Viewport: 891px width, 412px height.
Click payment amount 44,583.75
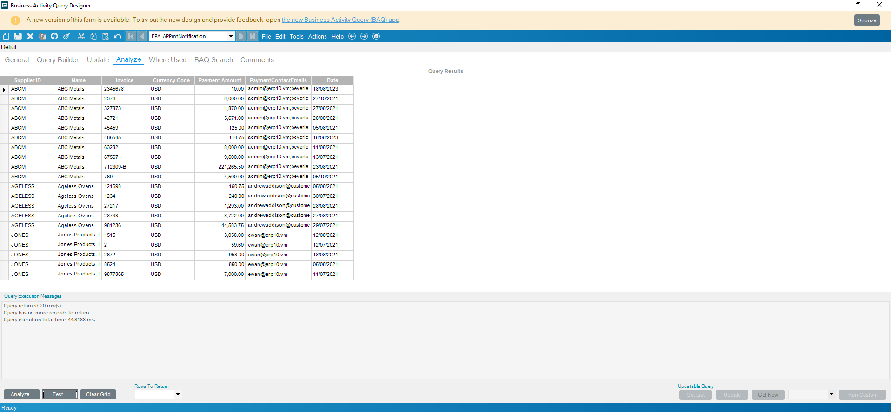pyautogui.click(x=220, y=226)
